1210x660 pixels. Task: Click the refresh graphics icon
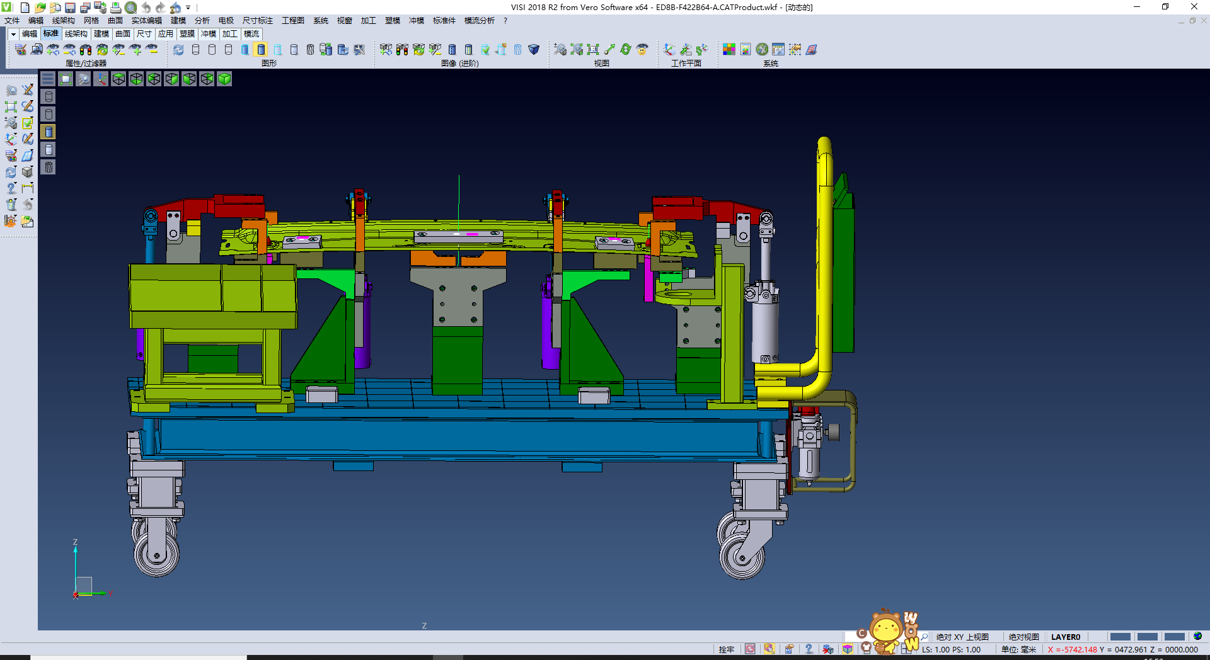tap(178, 50)
